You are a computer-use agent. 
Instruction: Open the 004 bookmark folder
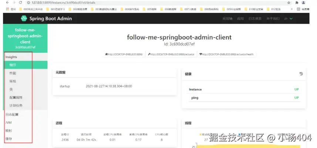click(x=130, y=9)
